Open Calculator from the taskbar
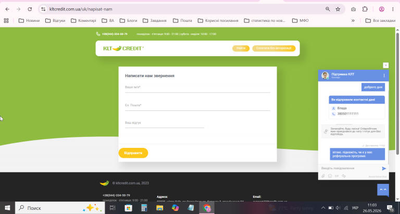This screenshot has width=400, height=214. pos(144,208)
